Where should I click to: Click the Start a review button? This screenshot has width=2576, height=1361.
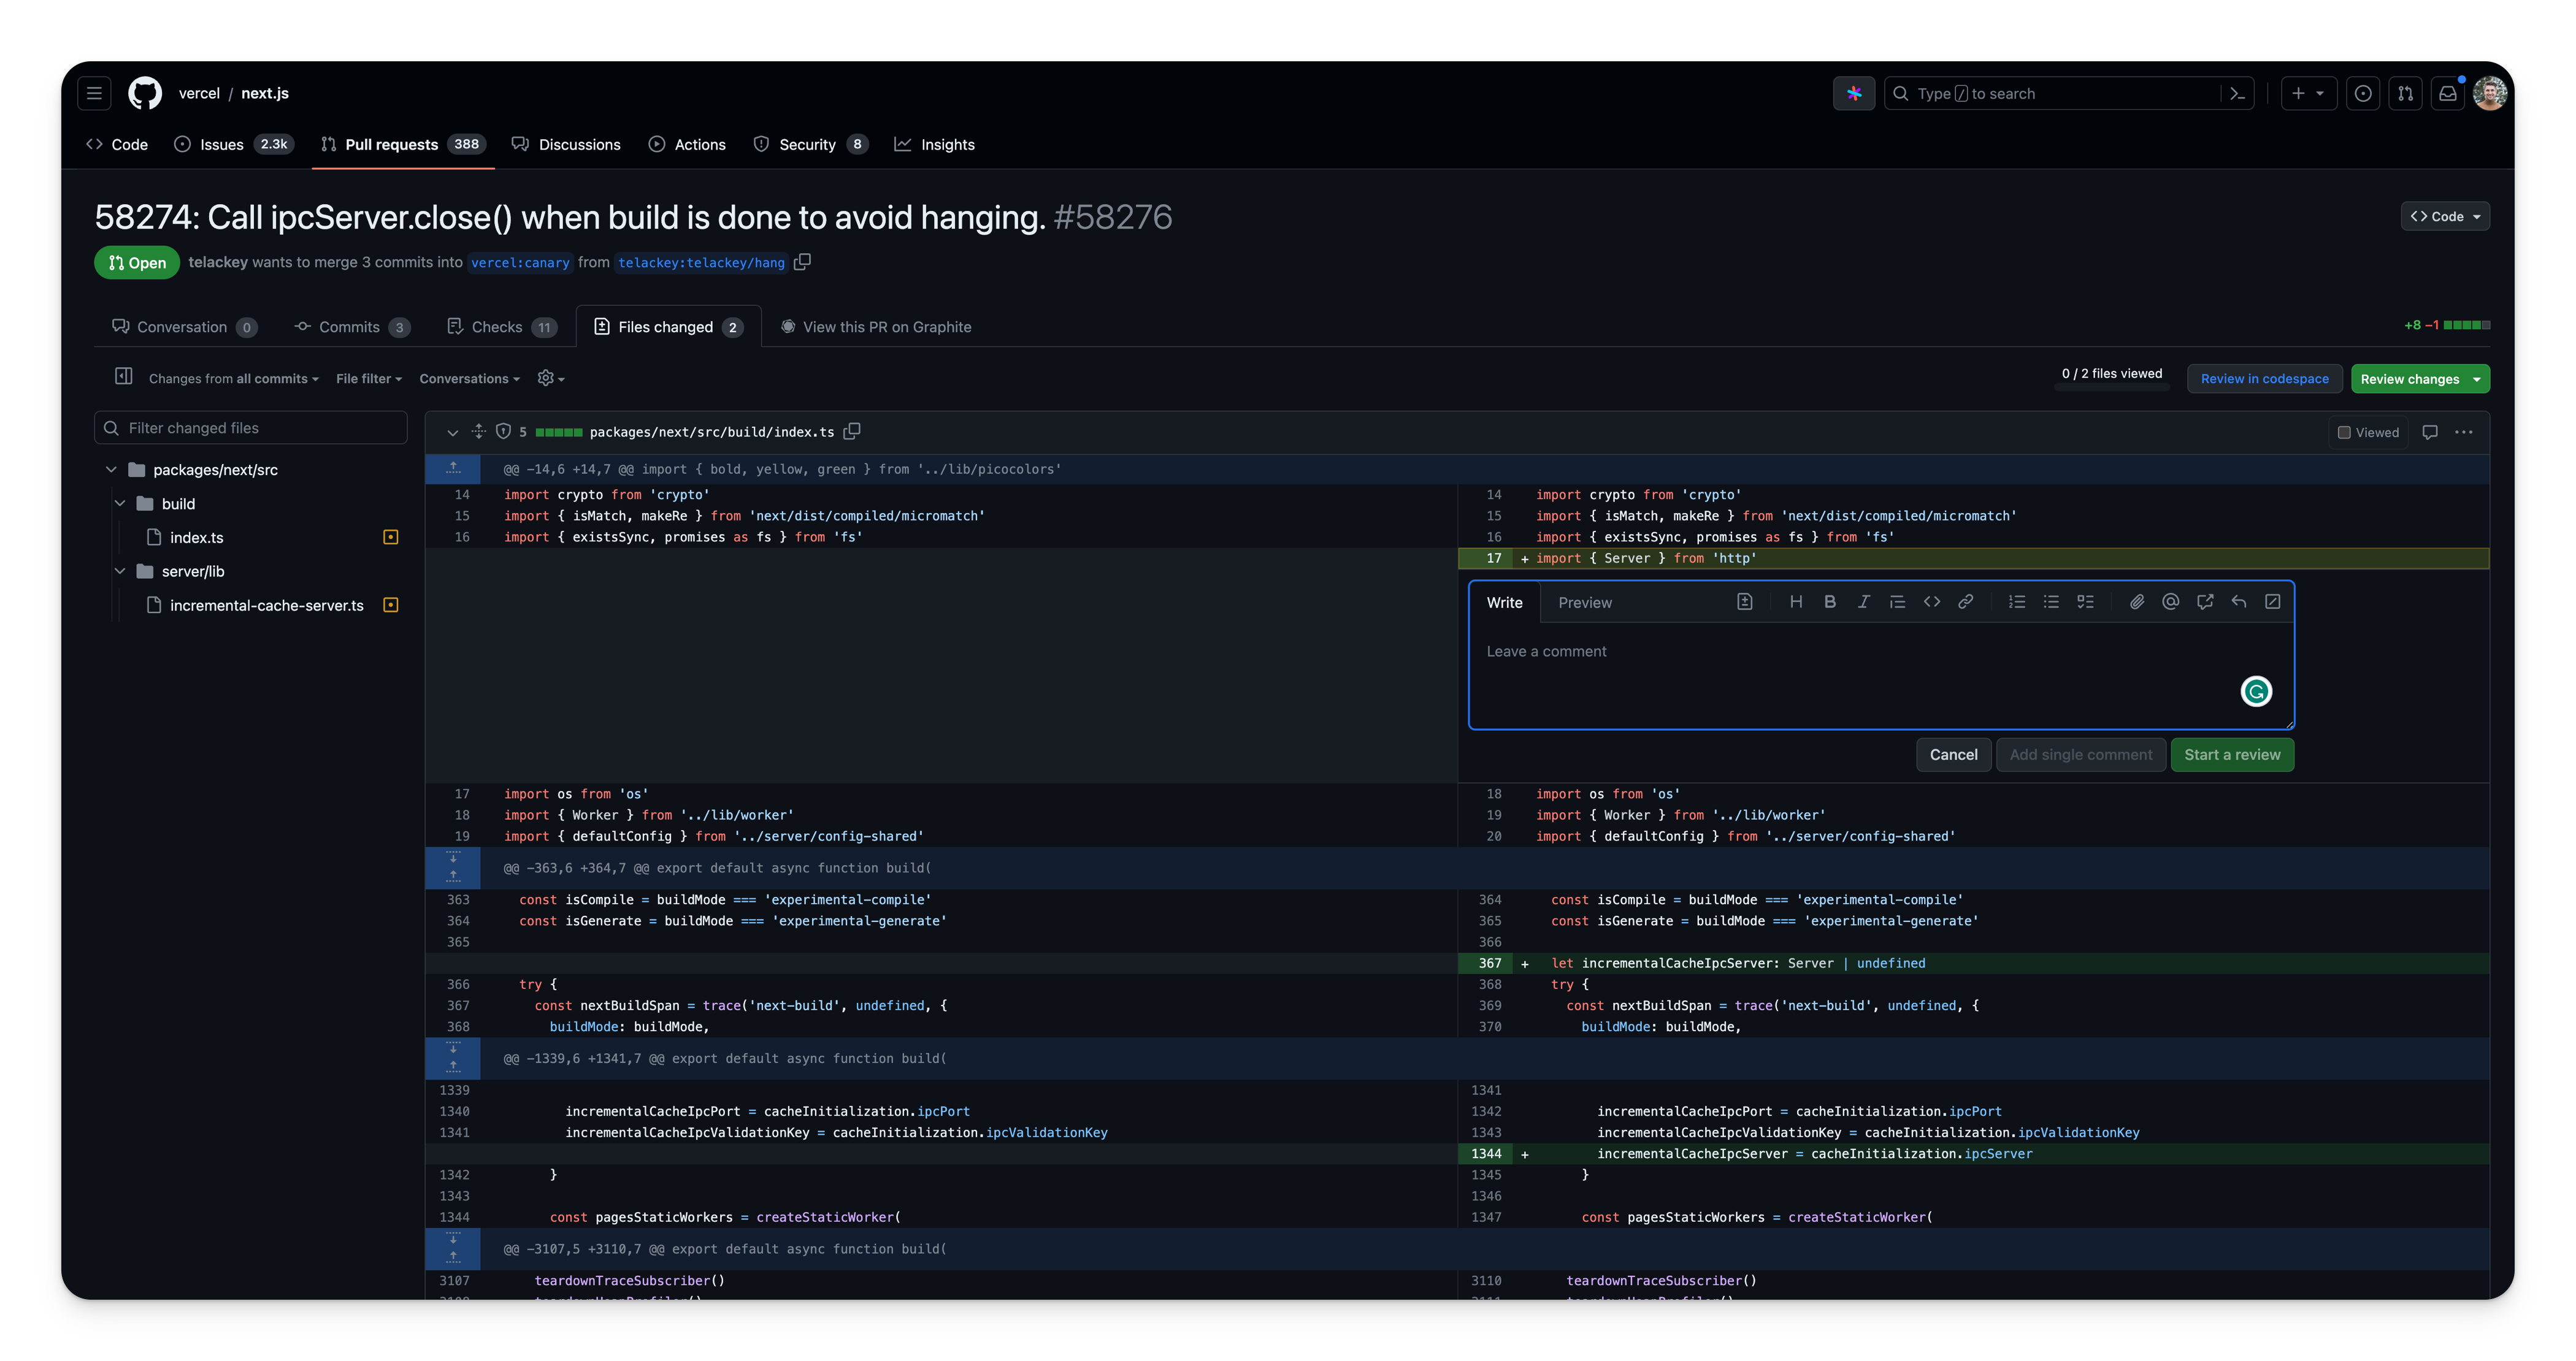coord(2231,755)
